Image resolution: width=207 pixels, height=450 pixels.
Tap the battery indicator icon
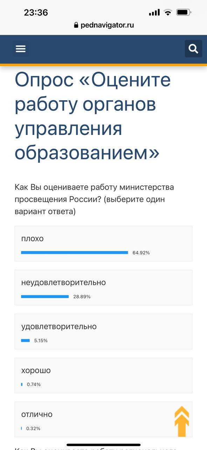point(184,13)
